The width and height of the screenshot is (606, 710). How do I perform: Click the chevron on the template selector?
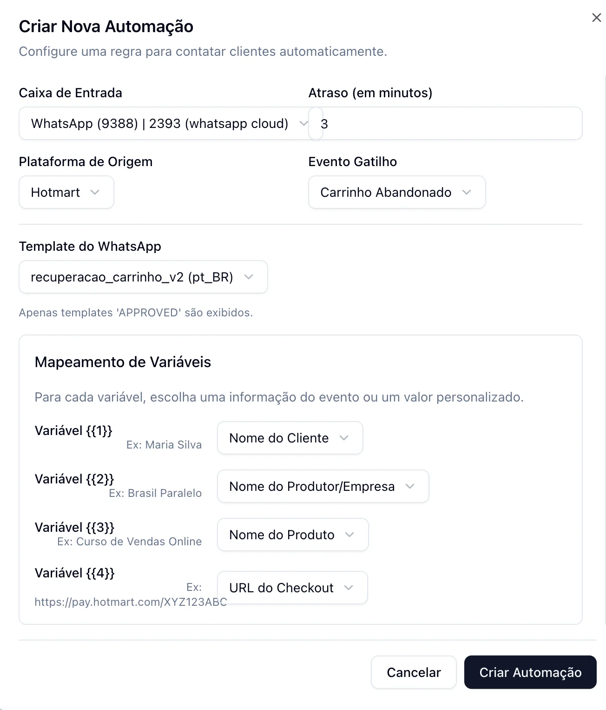pyautogui.click(x=249, y=277)
